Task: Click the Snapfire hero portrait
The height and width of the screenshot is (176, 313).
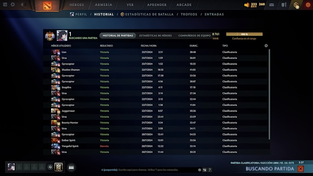Action: [x=56, y=87]
